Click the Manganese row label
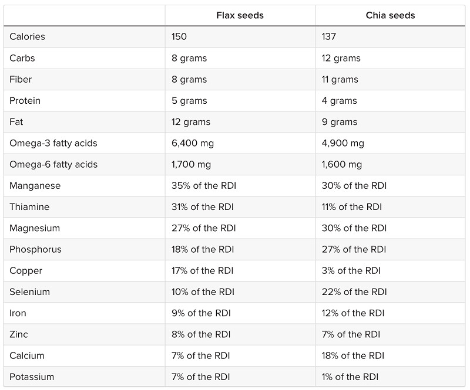This screenshot has height=390, width=470. pos(35,185)
